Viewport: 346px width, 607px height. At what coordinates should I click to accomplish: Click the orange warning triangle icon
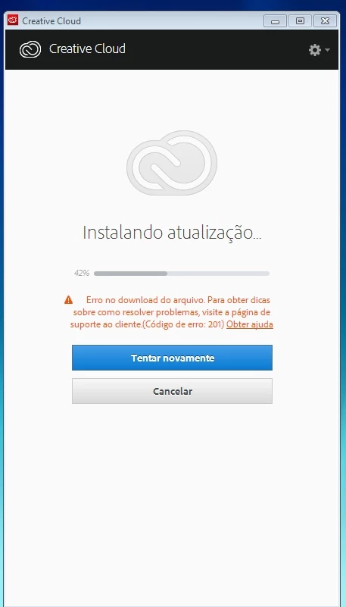click(x=68, y=299)
